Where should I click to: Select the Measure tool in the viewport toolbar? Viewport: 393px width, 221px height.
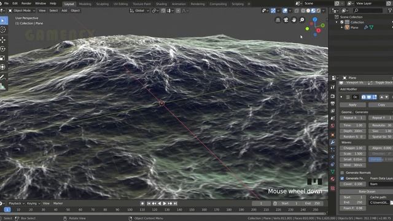coord(2,87)
